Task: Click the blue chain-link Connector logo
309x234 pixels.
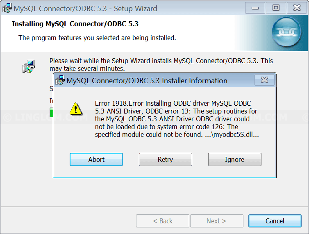Action: 286,32
